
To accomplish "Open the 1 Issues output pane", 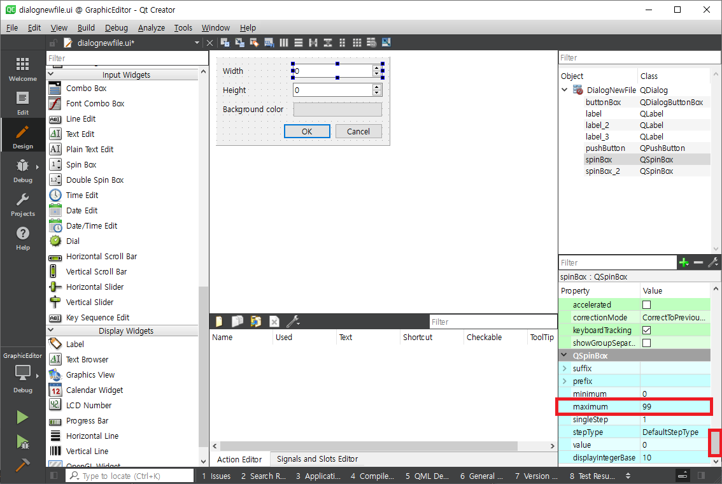I will point(216,476).
